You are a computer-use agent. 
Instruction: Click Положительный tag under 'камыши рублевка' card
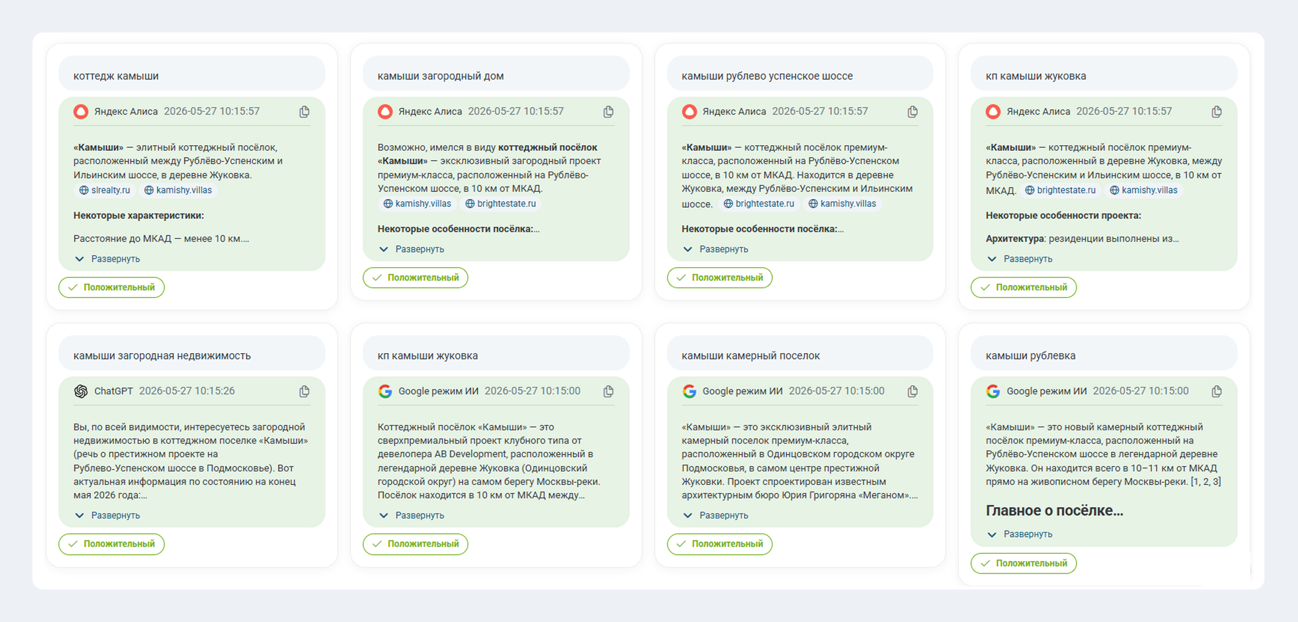(x=1024, y=563)
